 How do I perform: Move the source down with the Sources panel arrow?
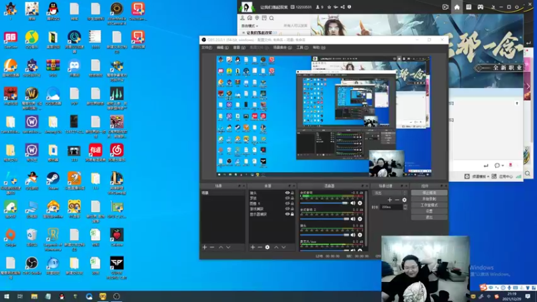tap(283, 247)
